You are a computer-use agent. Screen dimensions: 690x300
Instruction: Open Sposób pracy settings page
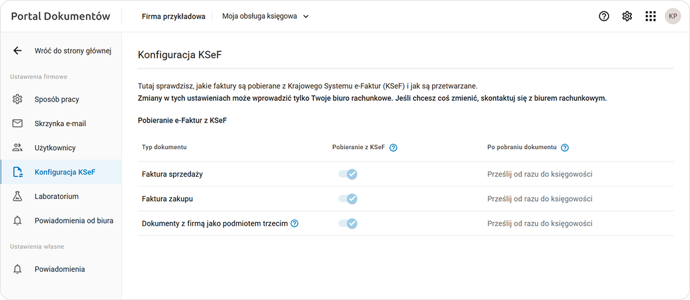pos(57,100)
